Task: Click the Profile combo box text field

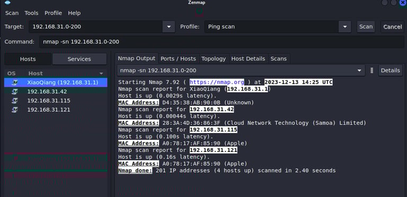Action: pyautogui.click(x=271, y=26)
